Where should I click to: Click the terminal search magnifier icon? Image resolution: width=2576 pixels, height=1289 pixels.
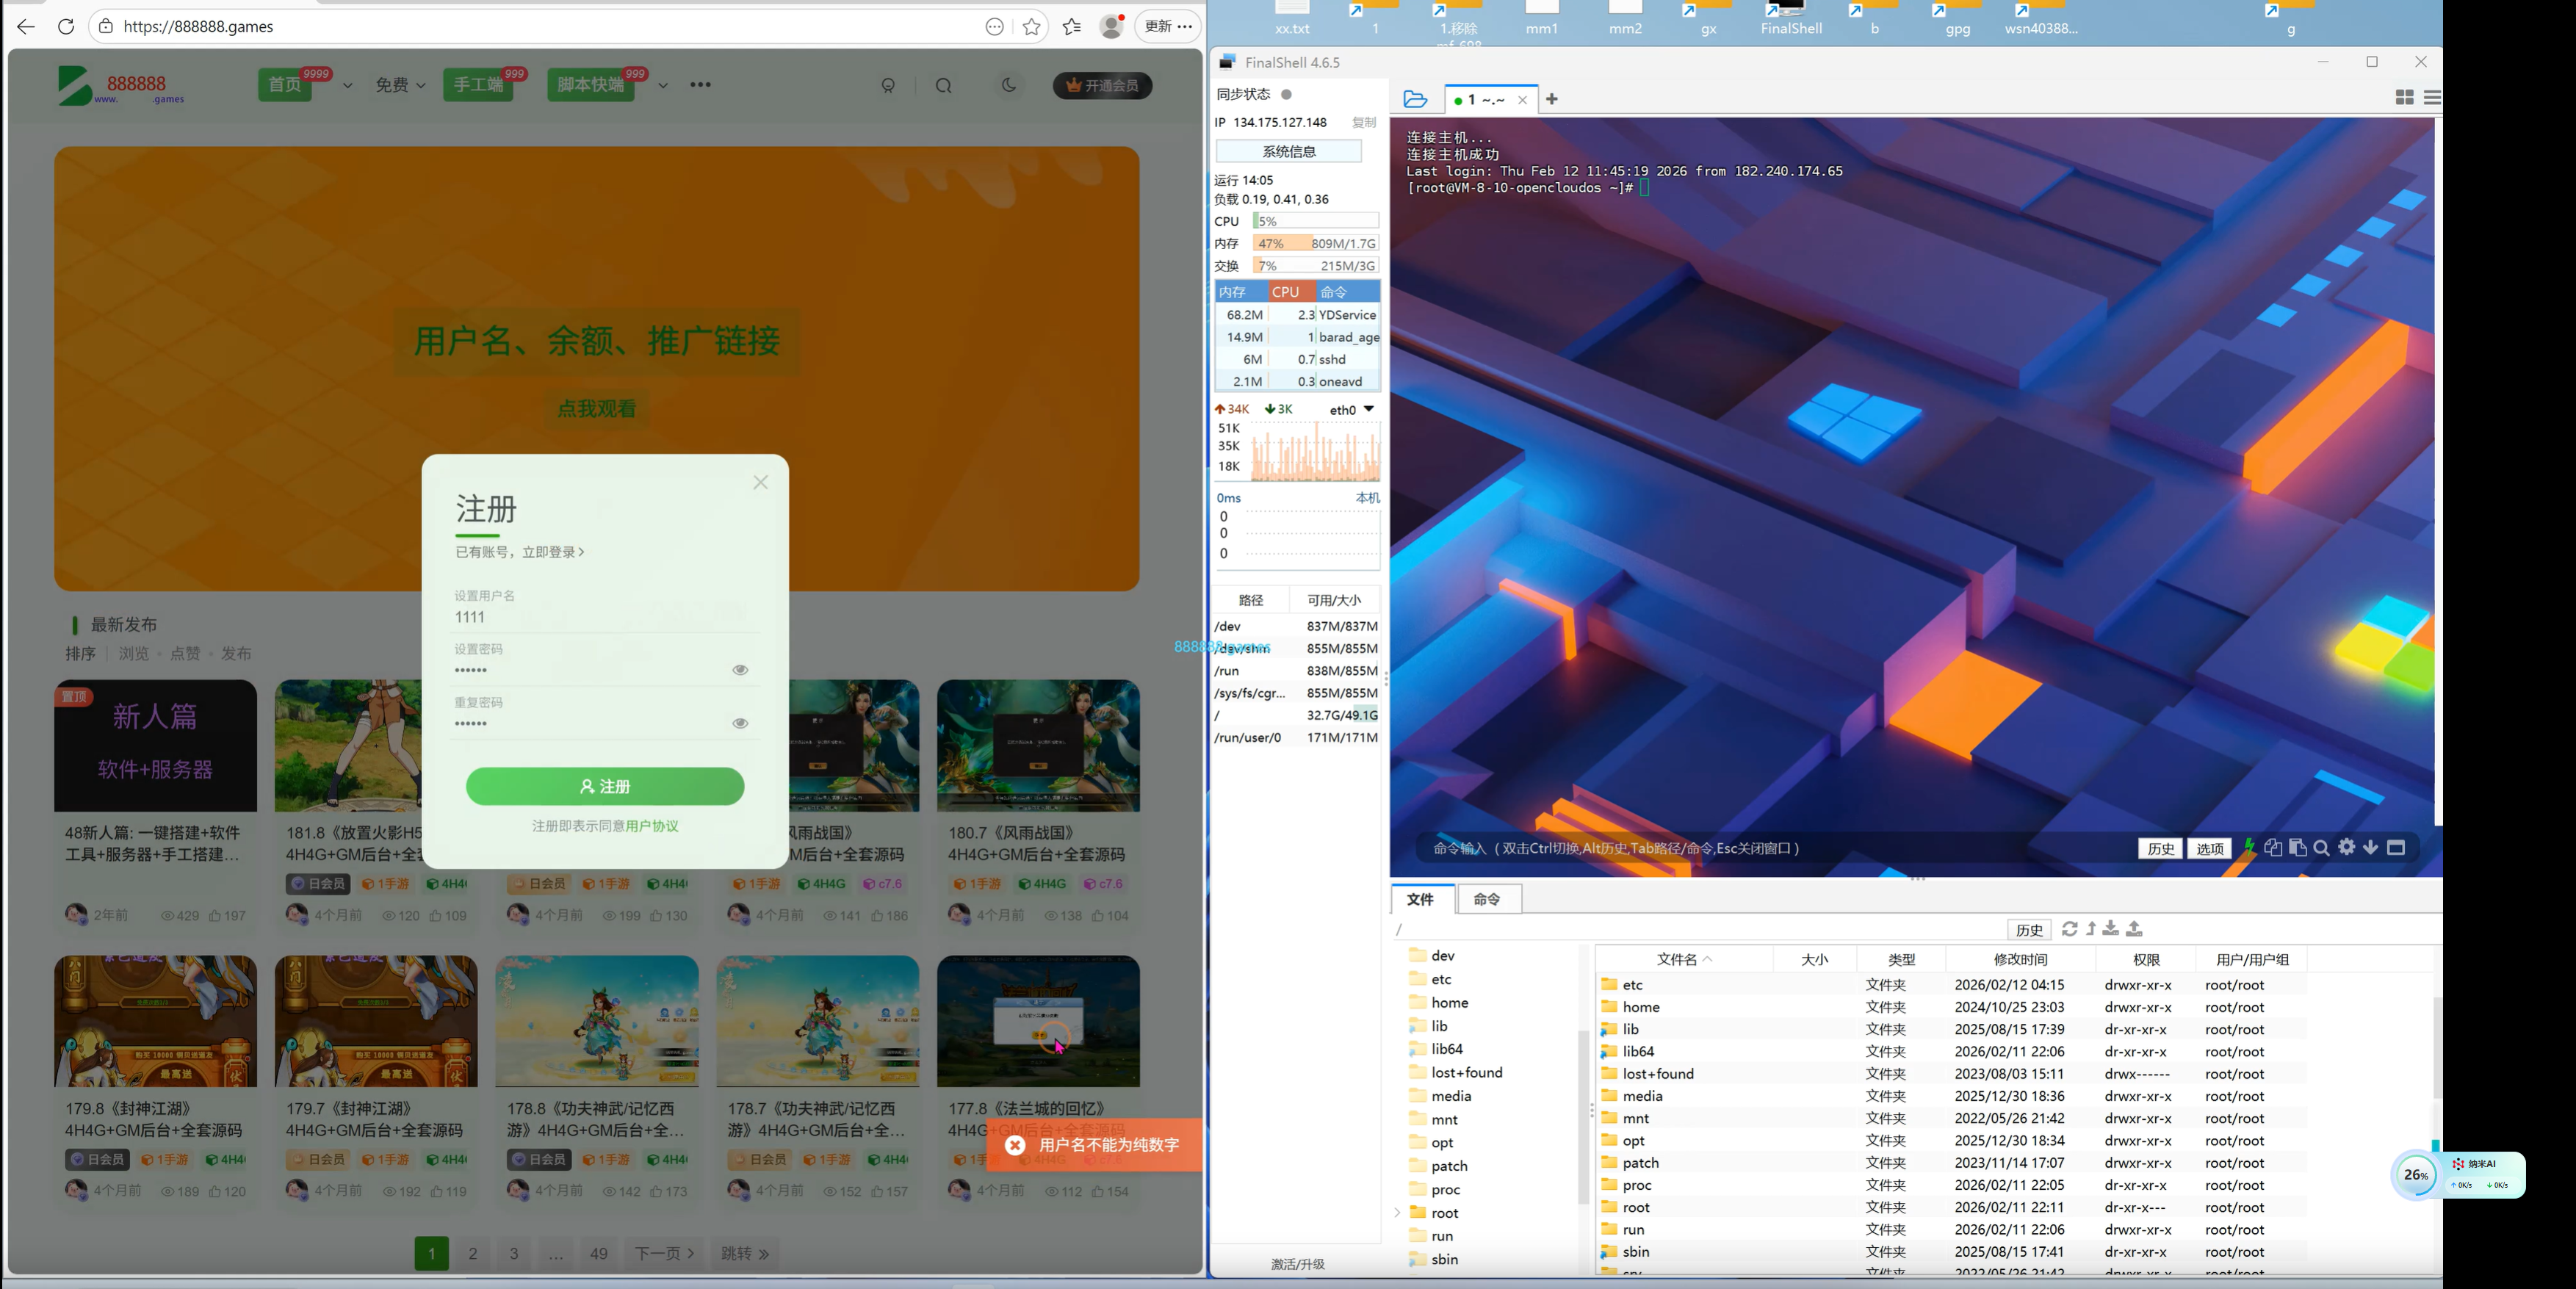coord(2322,848)
